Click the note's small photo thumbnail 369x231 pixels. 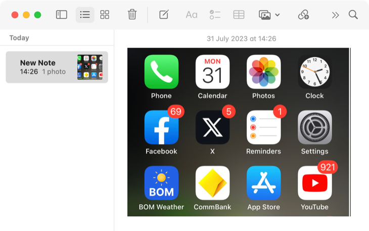tap(90, 67)
